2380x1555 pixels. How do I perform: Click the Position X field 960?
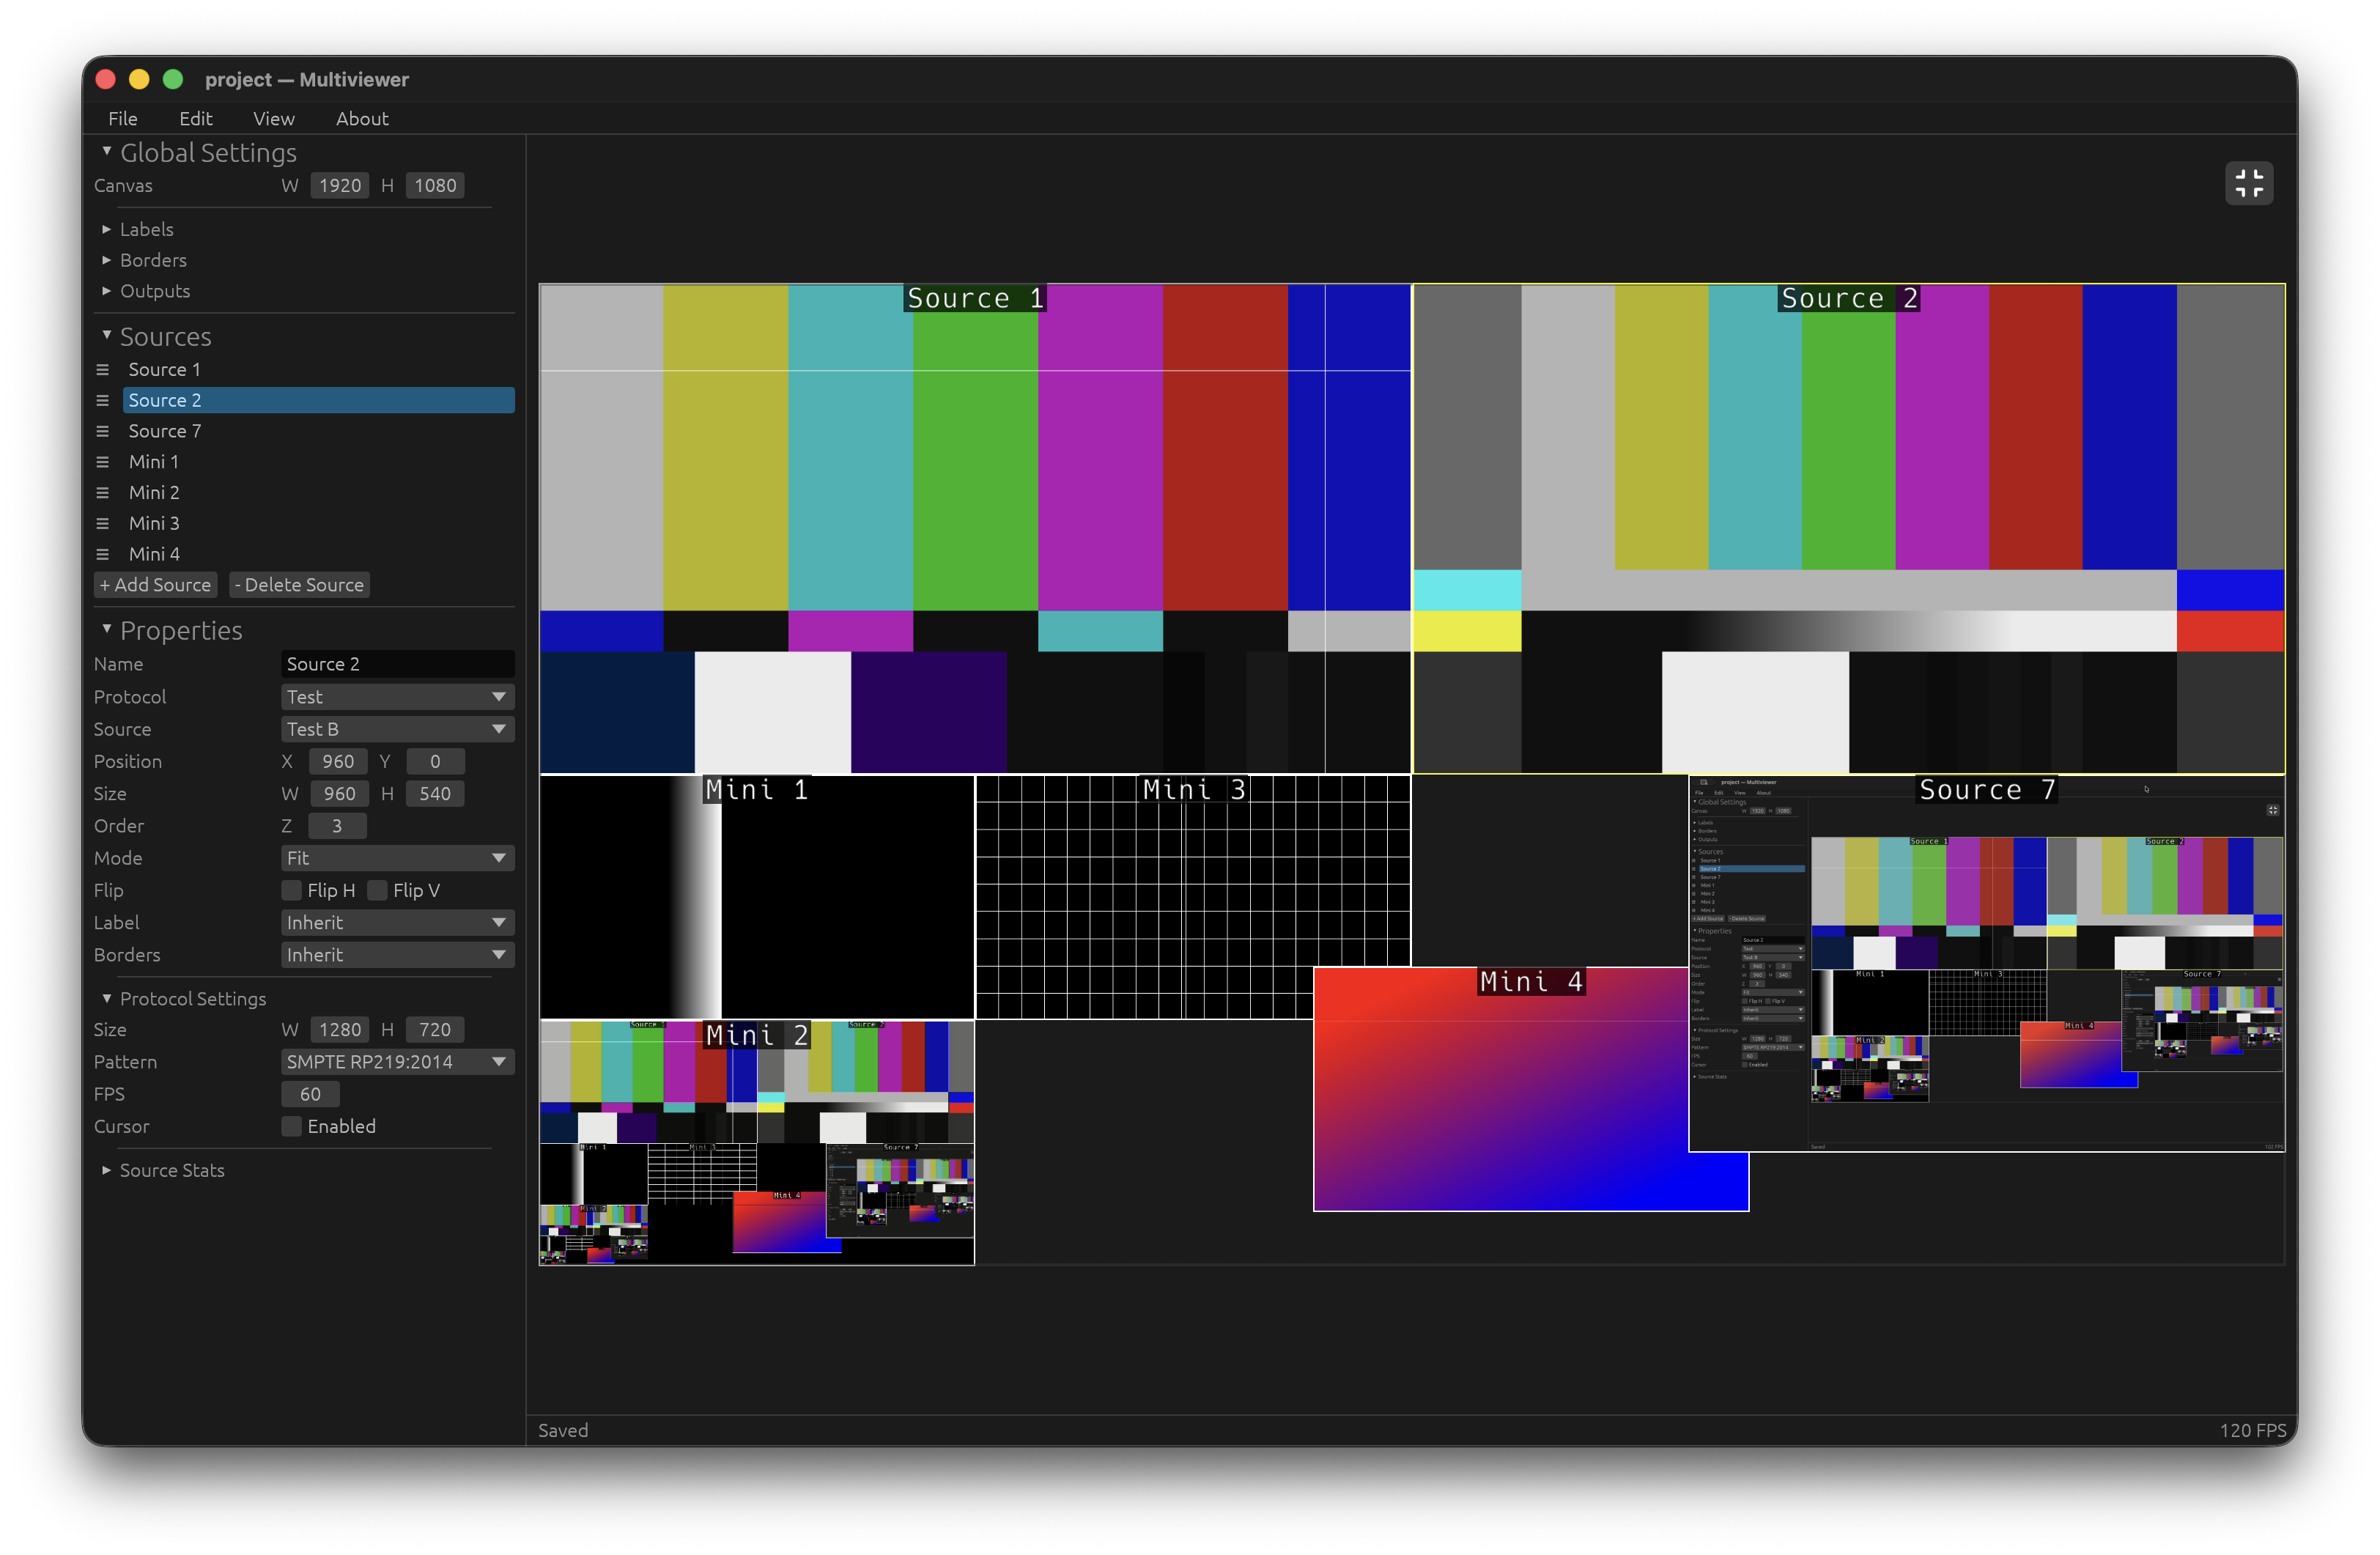(338, 761)
